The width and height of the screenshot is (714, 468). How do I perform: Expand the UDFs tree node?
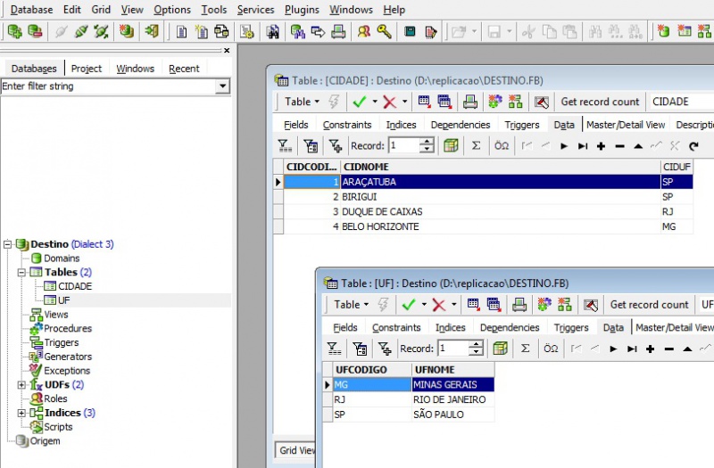tap(22, 385)
